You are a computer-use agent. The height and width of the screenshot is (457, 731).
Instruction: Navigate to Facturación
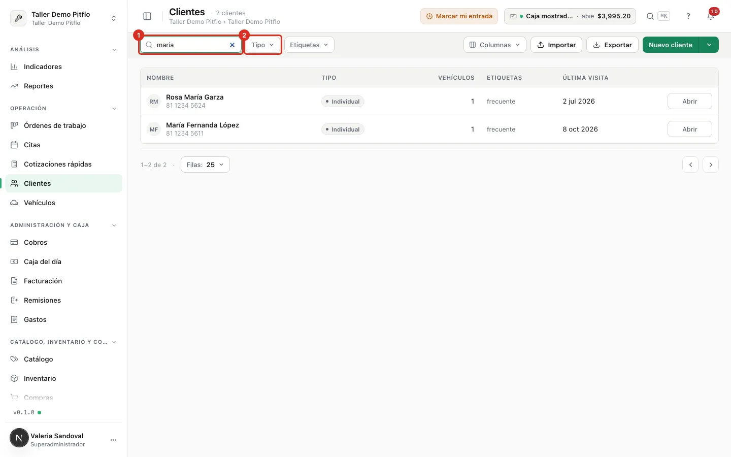tap(64, 281)
